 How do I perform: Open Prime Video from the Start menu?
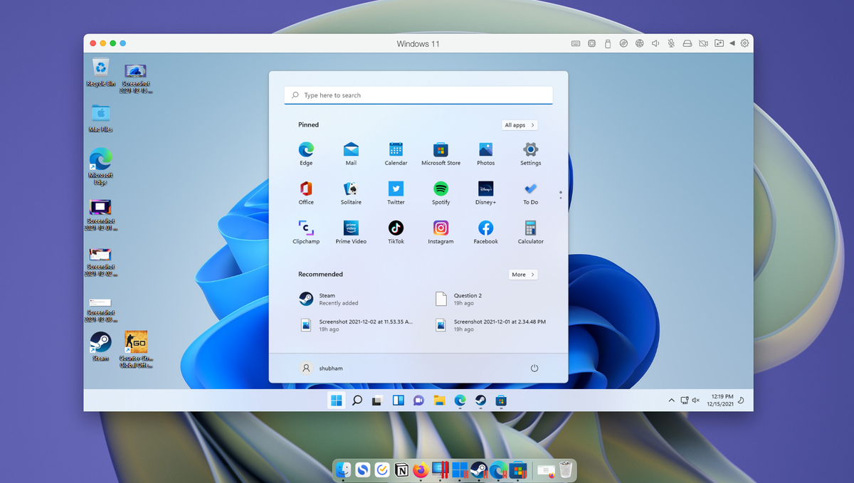351,227
